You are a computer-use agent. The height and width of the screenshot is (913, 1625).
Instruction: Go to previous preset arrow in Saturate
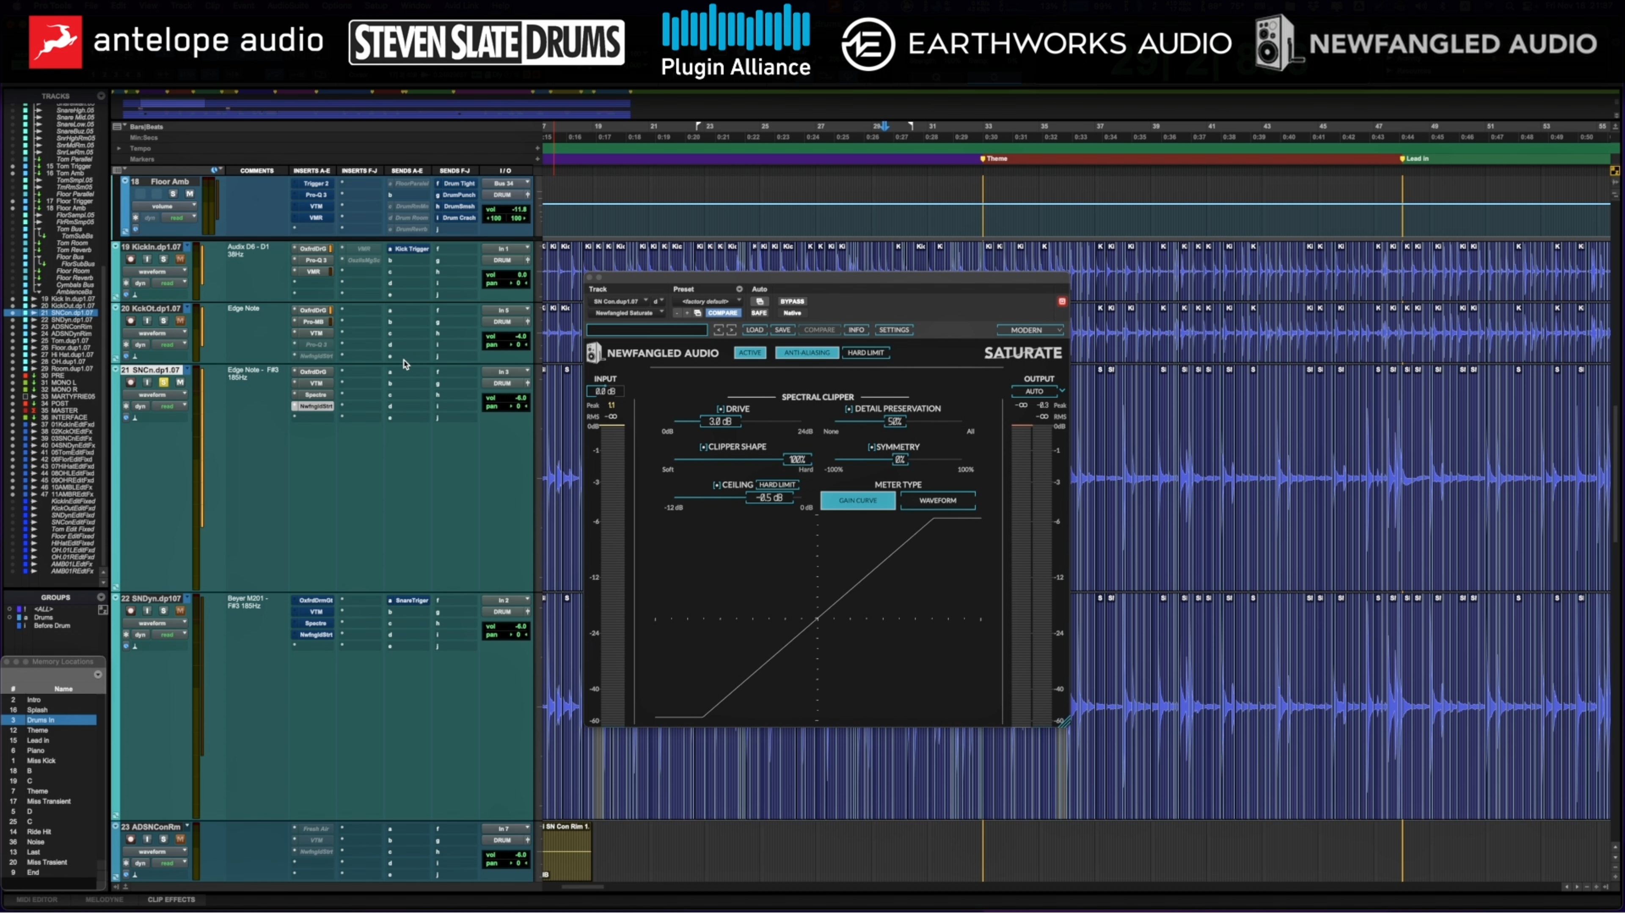pos(718,330)
